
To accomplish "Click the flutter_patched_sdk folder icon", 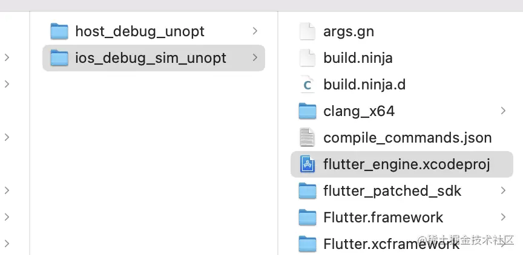I will coord(308,191).
